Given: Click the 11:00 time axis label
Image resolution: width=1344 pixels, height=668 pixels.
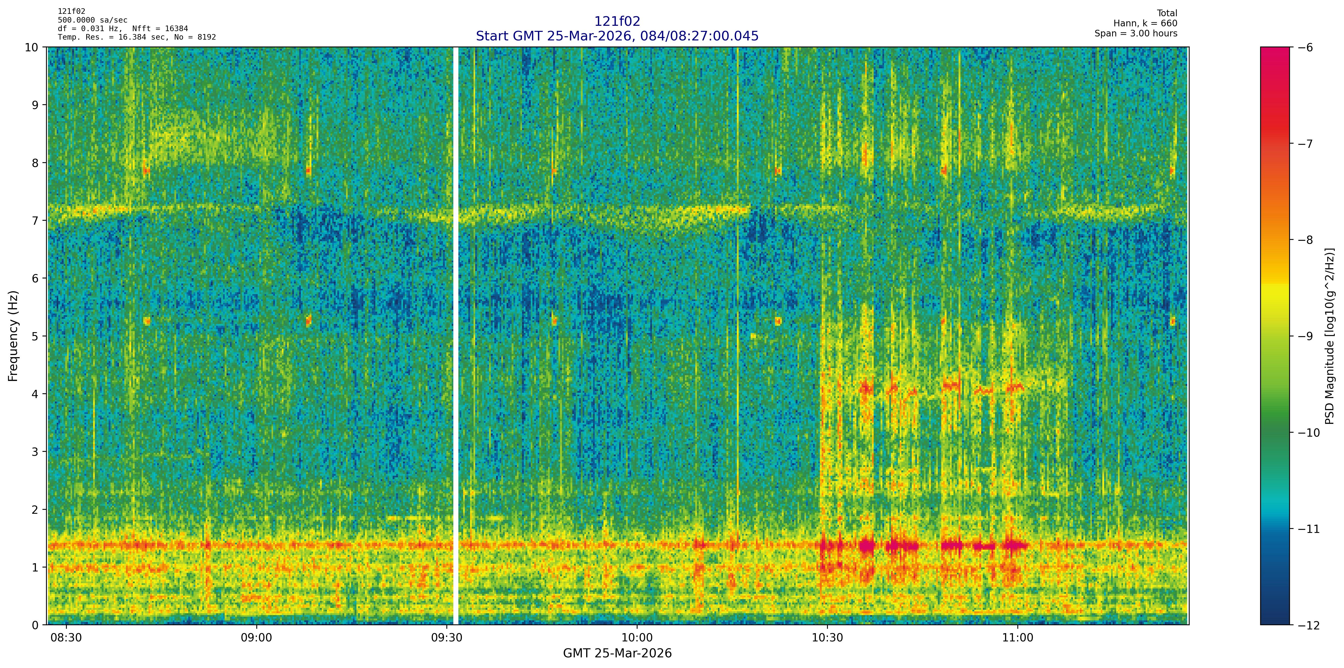Looking at the screenshot, I should (x=1018, y=638).
